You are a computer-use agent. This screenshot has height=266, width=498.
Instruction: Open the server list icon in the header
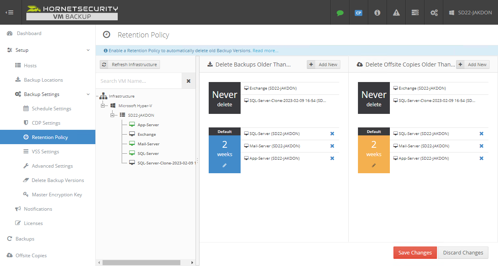415,12
